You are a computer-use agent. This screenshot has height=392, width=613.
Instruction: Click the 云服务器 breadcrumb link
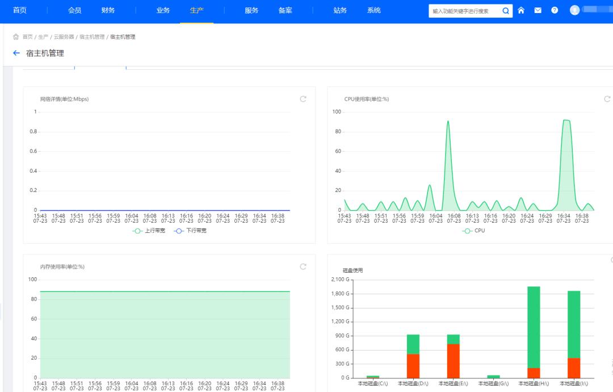64,37
